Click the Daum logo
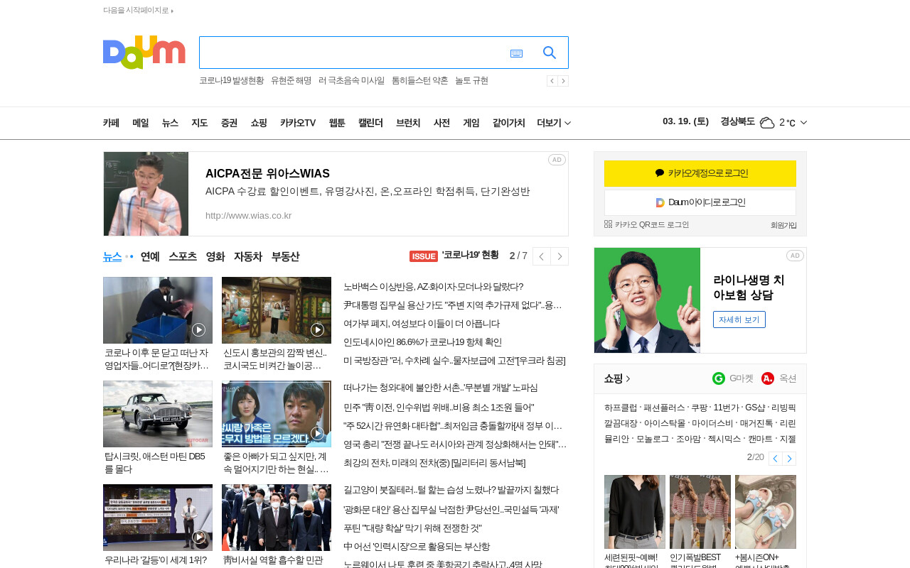Screen dimensions: 910x568 point(144,53)
